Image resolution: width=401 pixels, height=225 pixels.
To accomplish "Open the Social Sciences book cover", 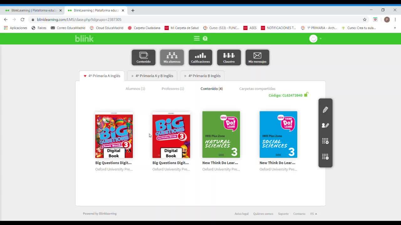I will (x=278, y=135).
